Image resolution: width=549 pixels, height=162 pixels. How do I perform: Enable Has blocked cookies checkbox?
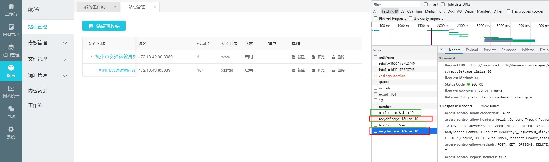[x=509, y=11]
